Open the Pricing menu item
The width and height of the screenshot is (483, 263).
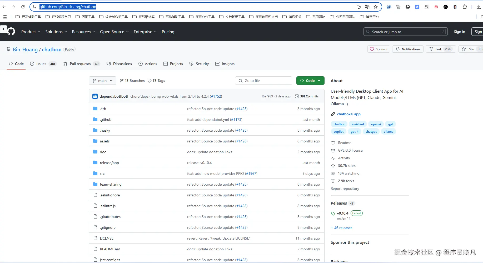pos(168,32)
